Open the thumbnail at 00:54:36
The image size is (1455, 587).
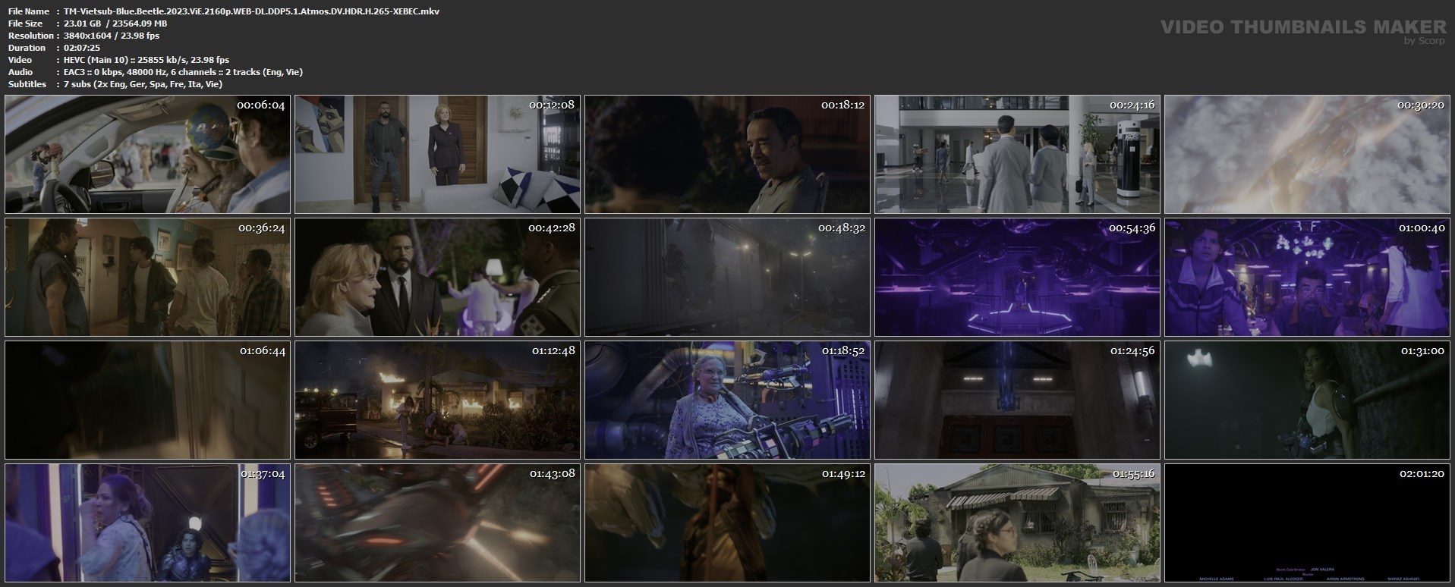(x=1017, y=278)
